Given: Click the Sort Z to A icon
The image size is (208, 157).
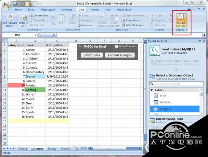Looking at the screenshot, I should tap(54, 24).
